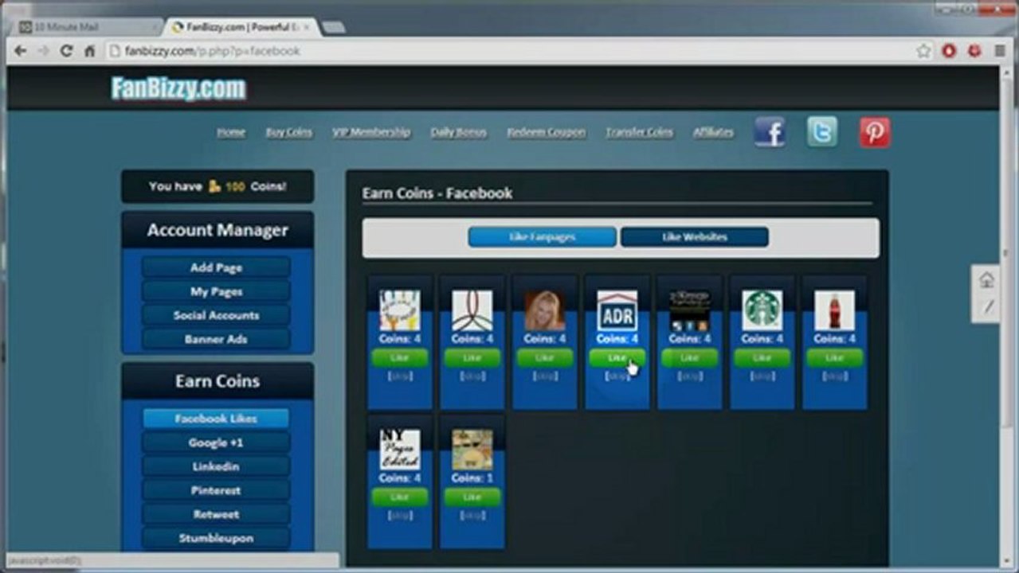This screenshot has width=1019, height=573.
Task: Click the pencil icon on the right side widget
Action: point(987,306)
